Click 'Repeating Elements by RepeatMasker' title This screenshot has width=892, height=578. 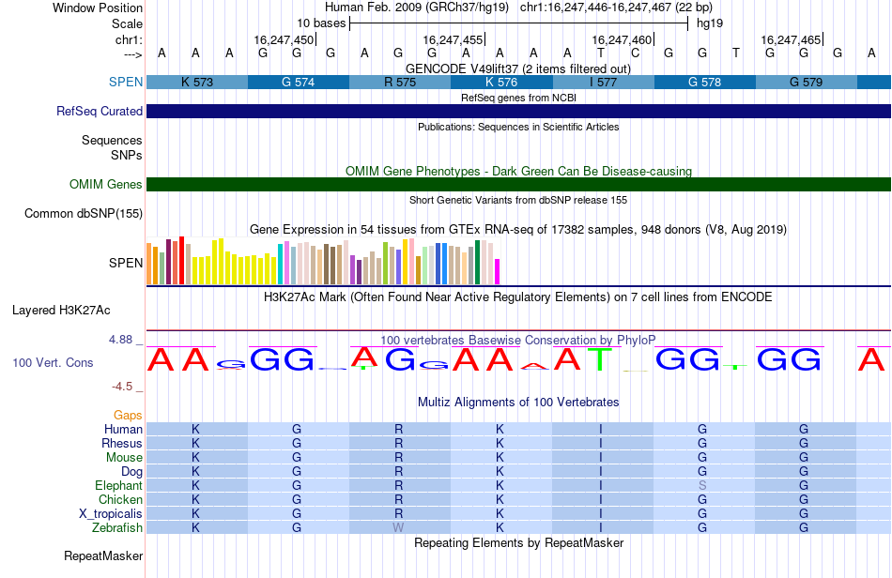(518, 542)
